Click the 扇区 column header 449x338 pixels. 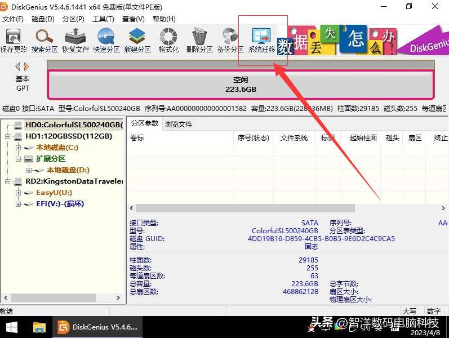[415, 138]
